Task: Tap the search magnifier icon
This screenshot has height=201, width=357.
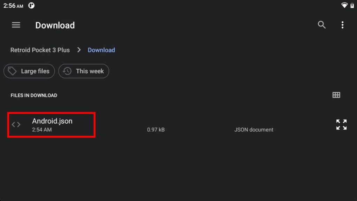Action: point(321,25)
